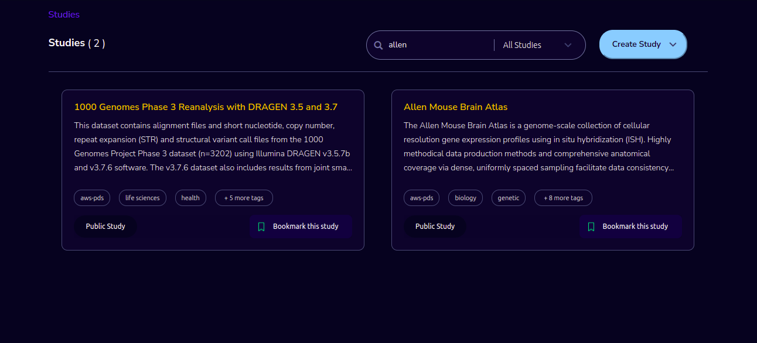Open Allen Mouse Brain Atlas study title
The image size is (757, 343).
click(455, 107)
